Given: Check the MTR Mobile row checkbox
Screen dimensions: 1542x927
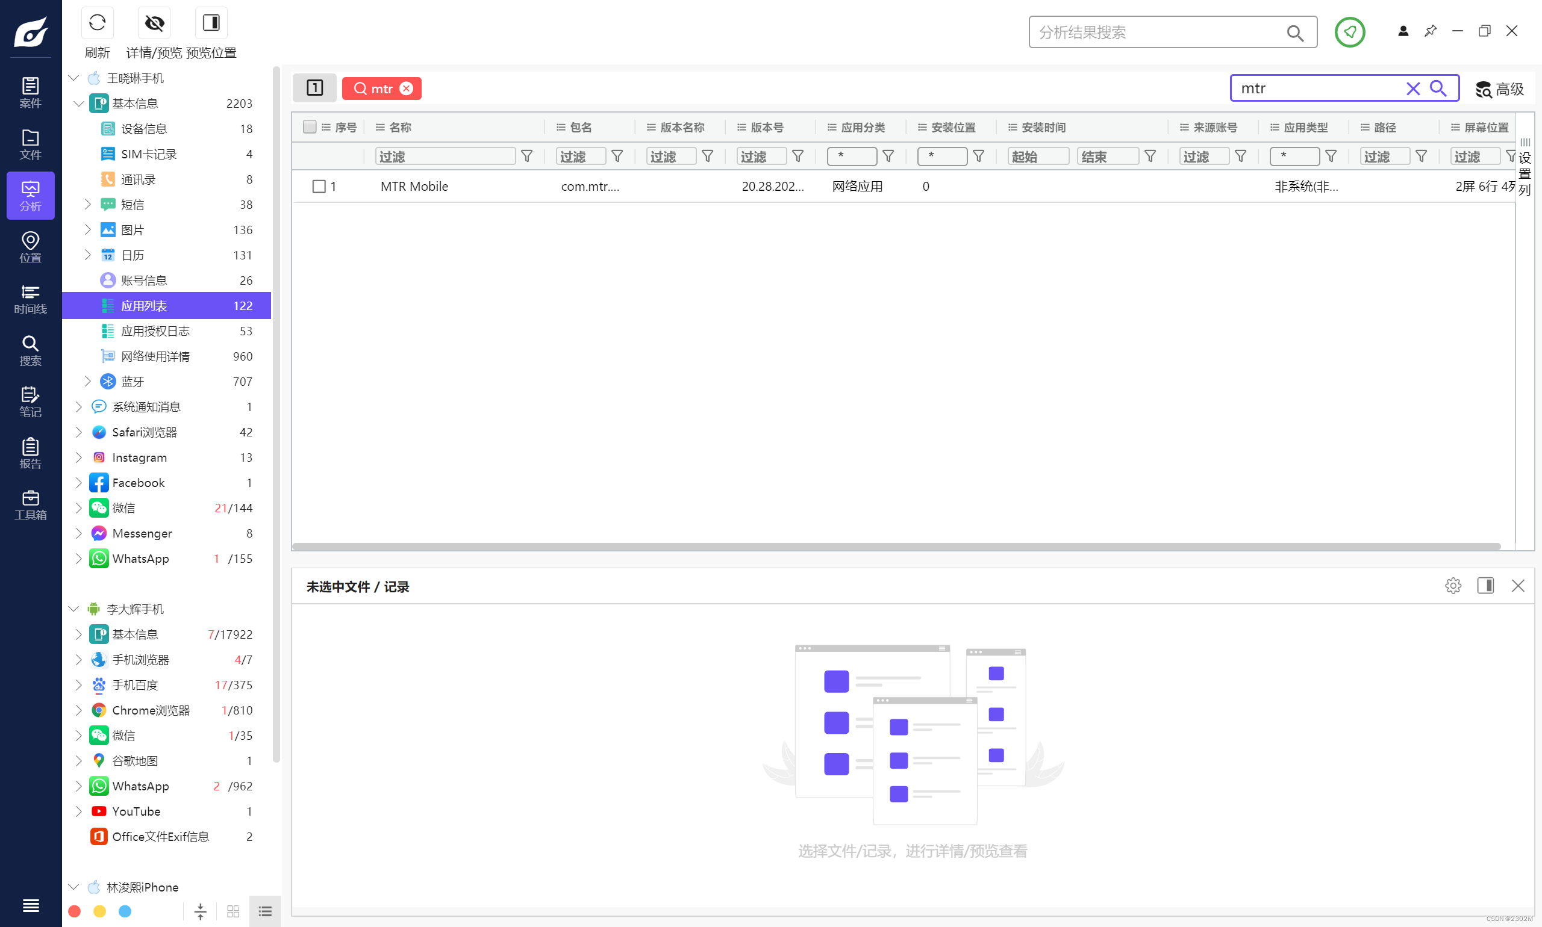Looking at the screenshot, I should (319, 186).
